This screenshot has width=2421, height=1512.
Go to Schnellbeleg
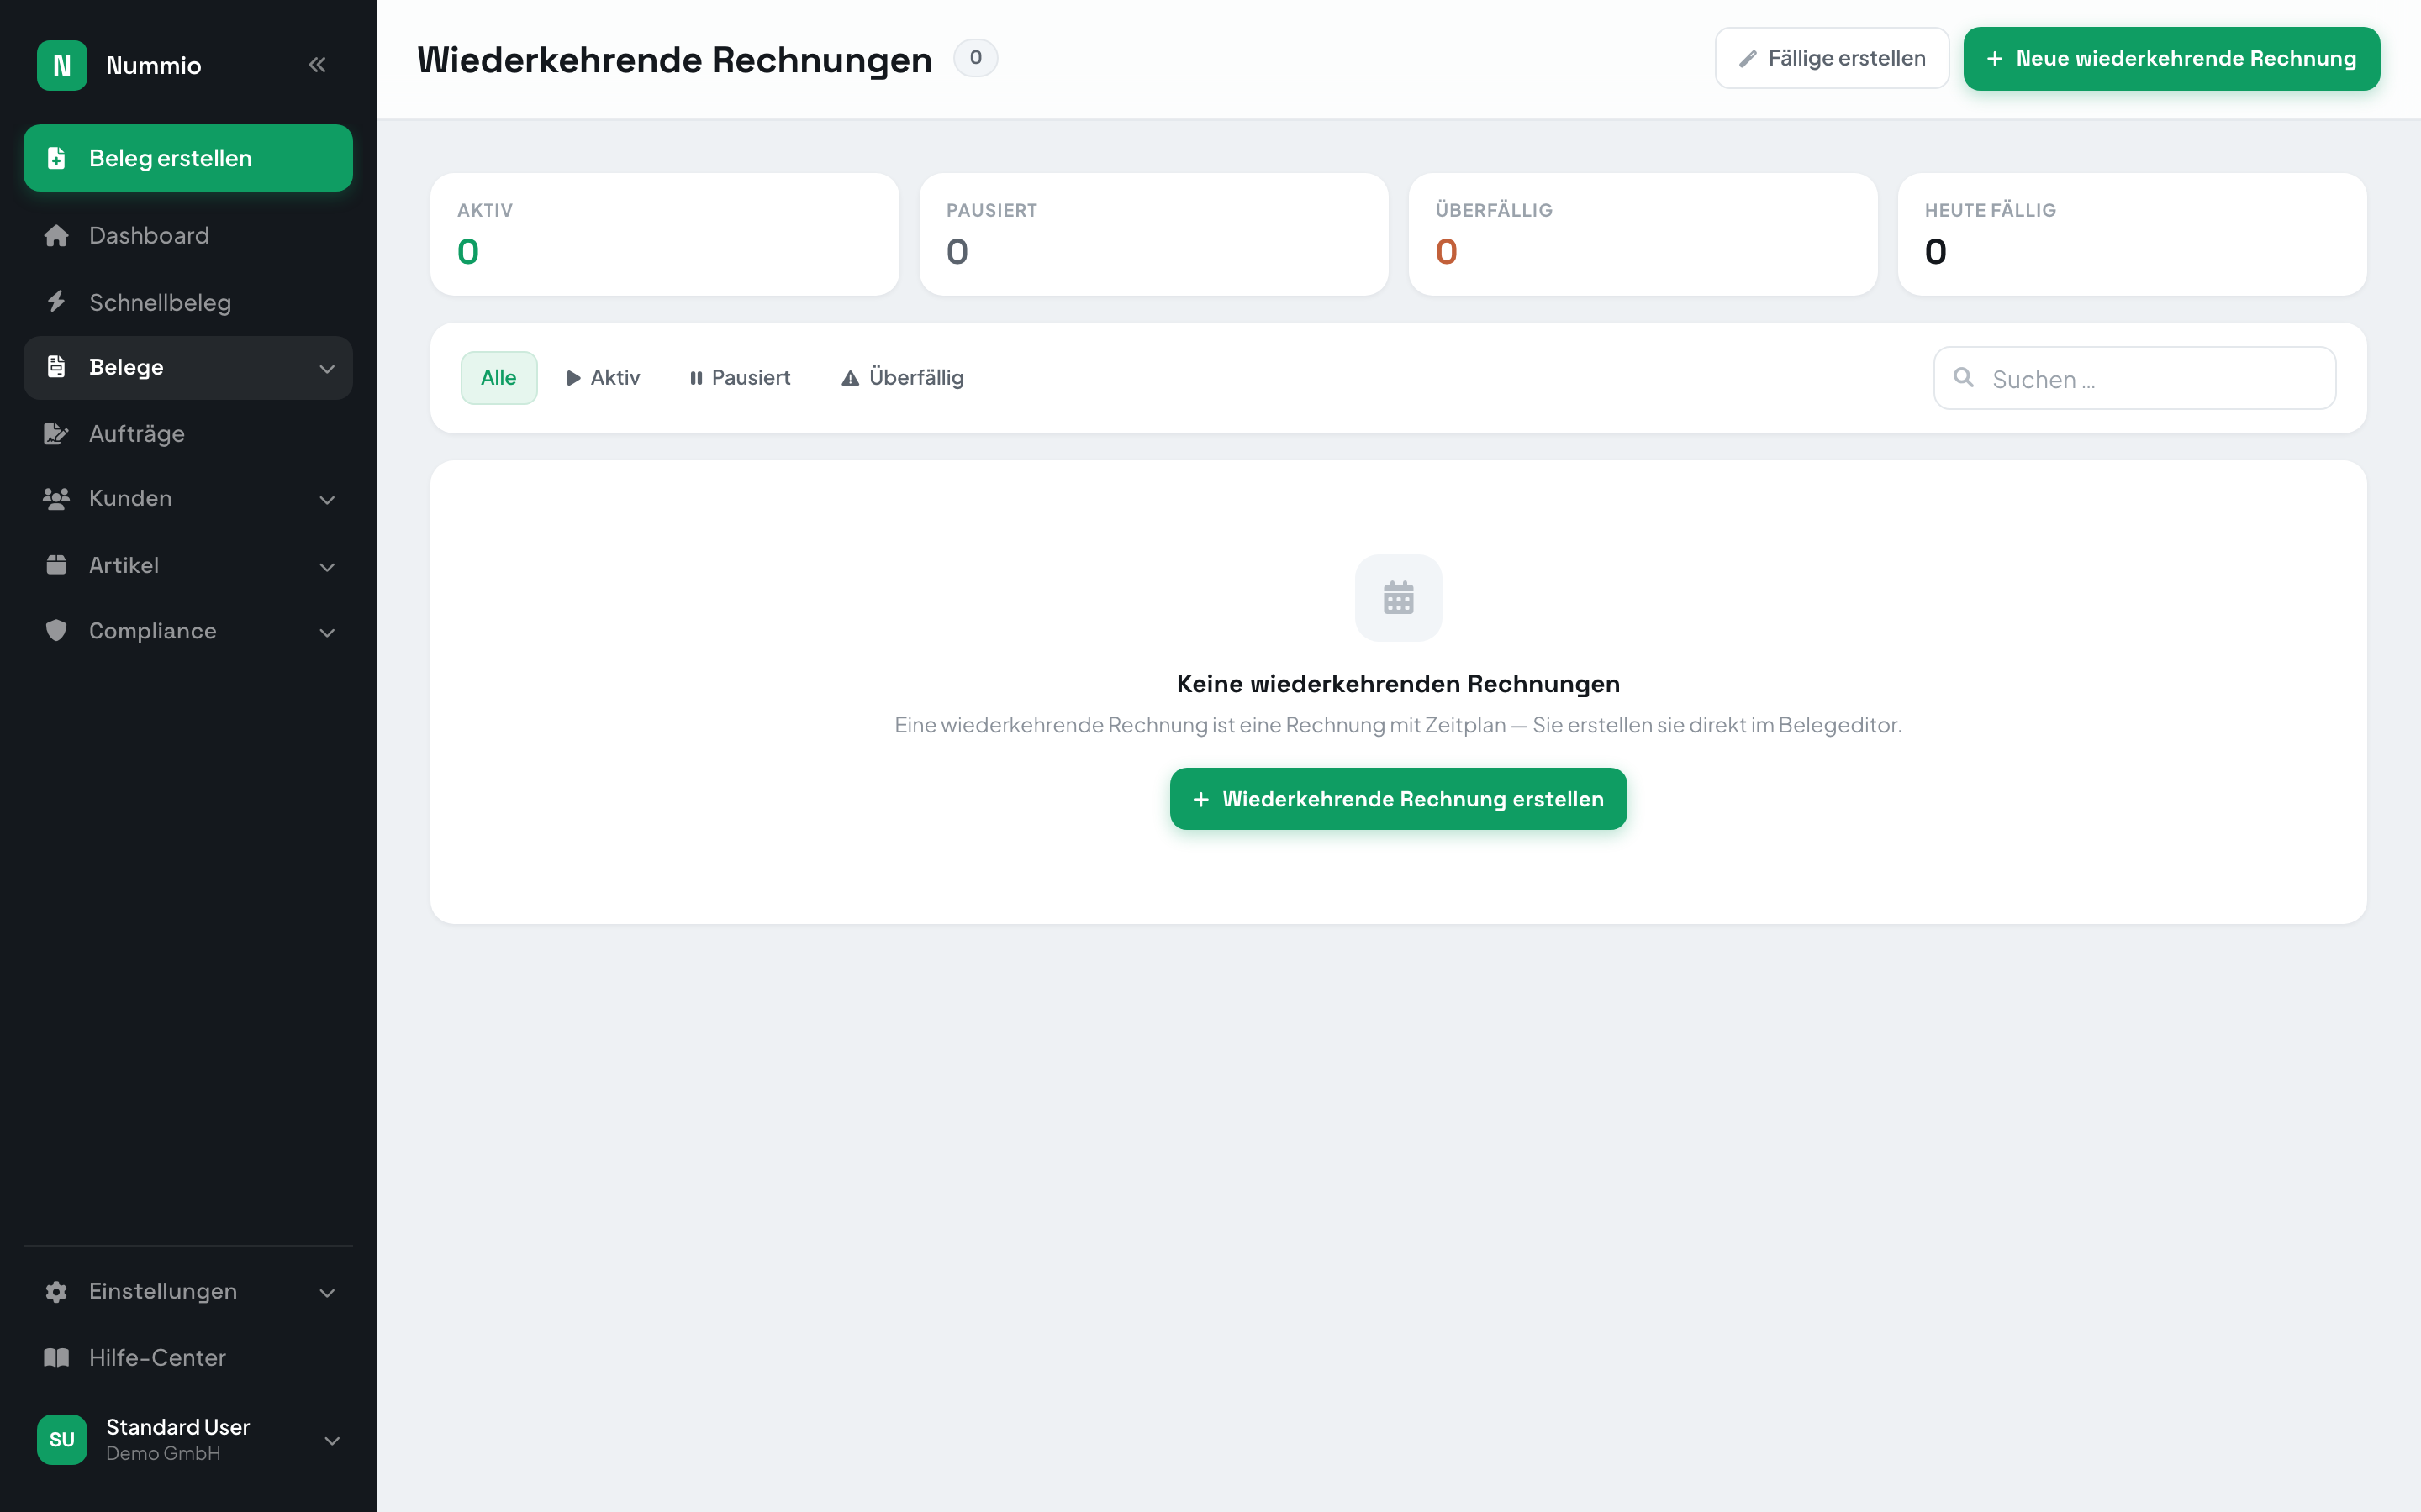[x=188, y=302]
